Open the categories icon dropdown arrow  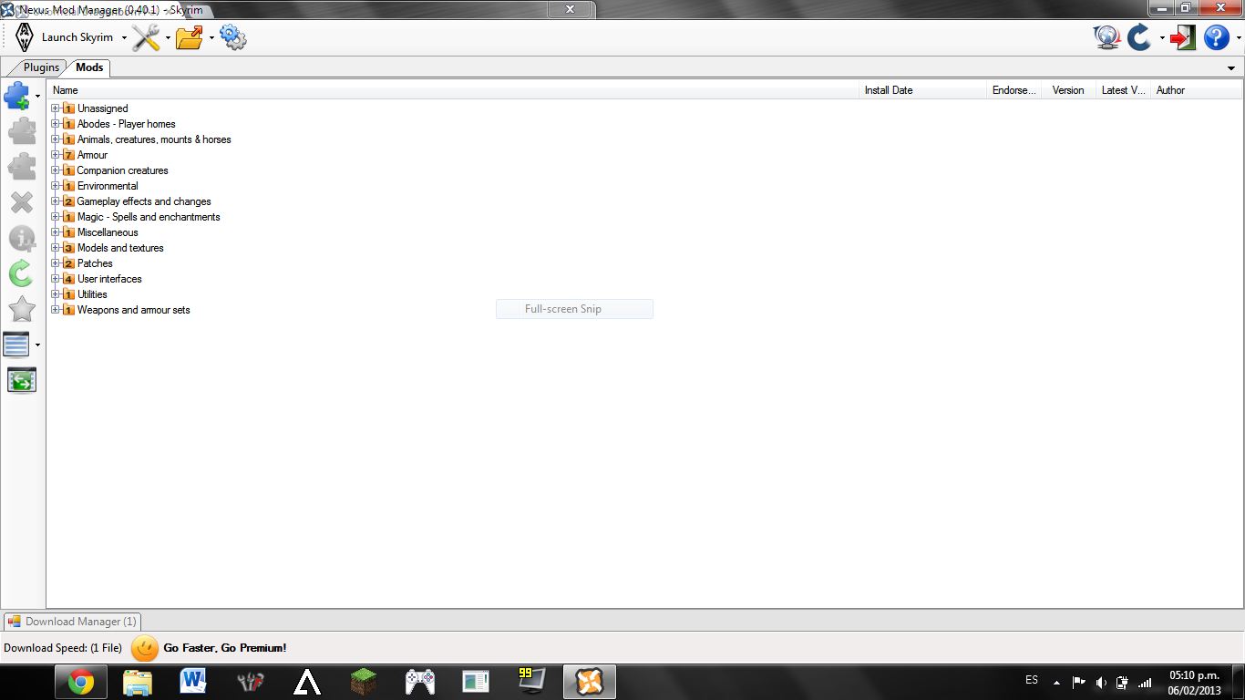coord(37,345)
